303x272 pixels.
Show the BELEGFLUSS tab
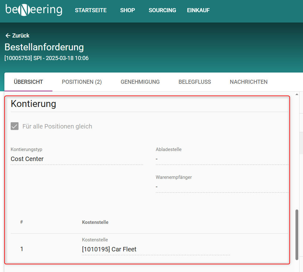(194, 82)
